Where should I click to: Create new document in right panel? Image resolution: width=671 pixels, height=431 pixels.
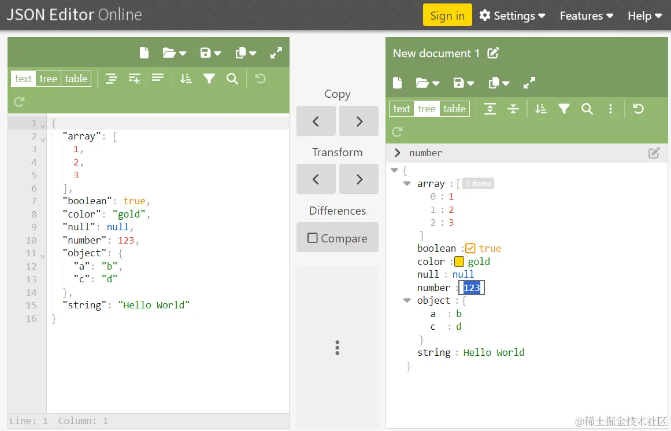(398, 83)
